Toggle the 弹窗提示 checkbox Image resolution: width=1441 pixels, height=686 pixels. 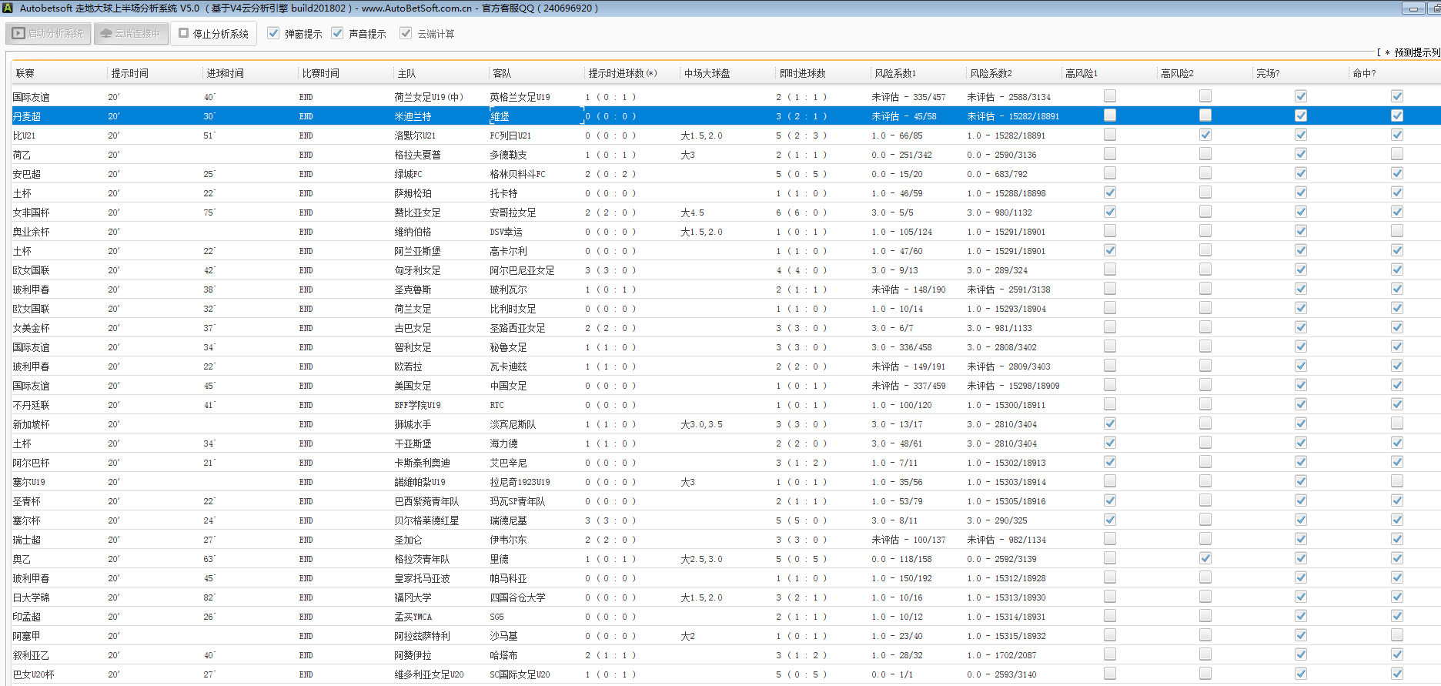tap(274, 34)
